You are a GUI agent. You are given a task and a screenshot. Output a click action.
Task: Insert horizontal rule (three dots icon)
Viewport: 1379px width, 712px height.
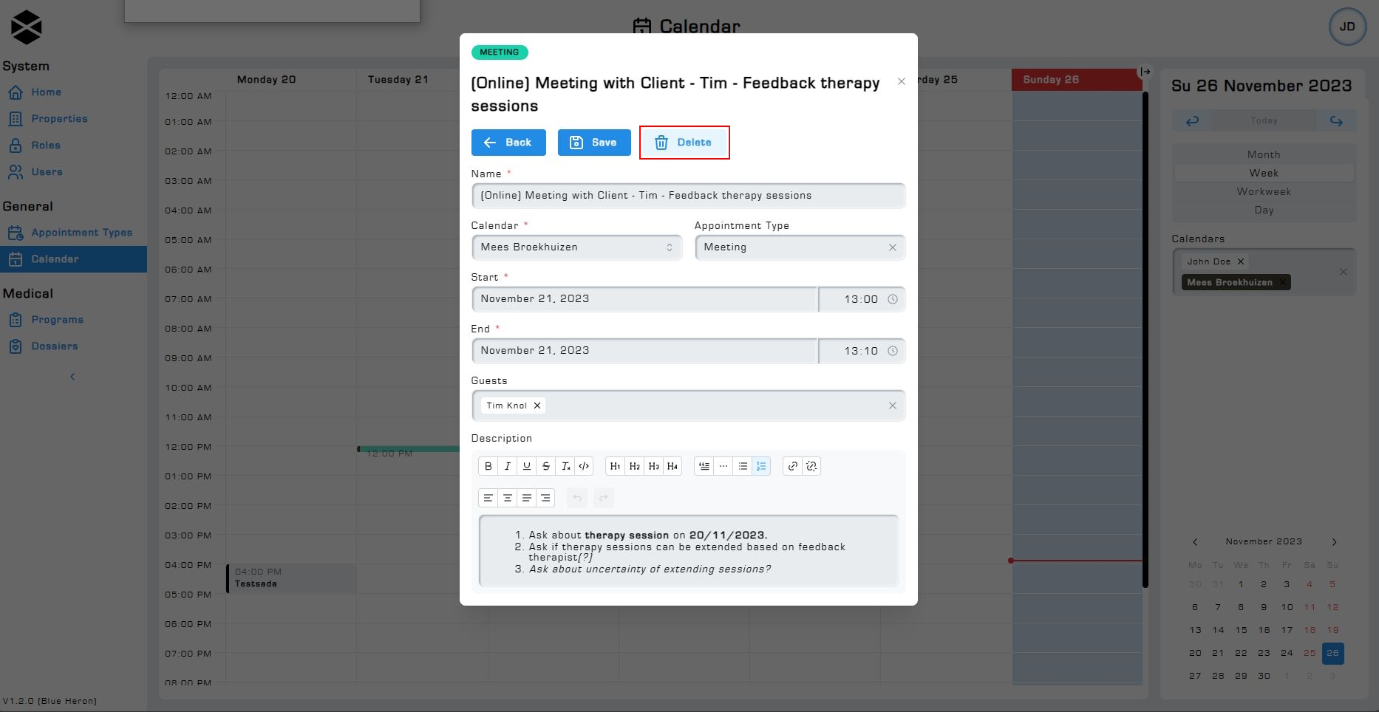pos(723,466)
